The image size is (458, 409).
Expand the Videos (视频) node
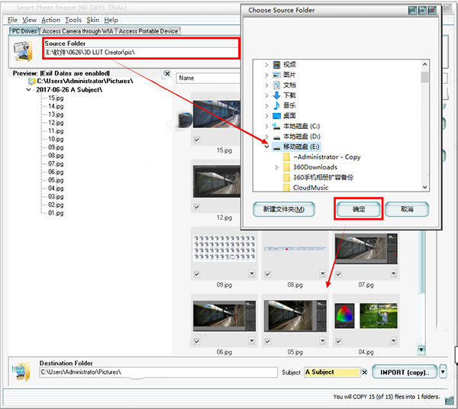click(x=266, y=65)
